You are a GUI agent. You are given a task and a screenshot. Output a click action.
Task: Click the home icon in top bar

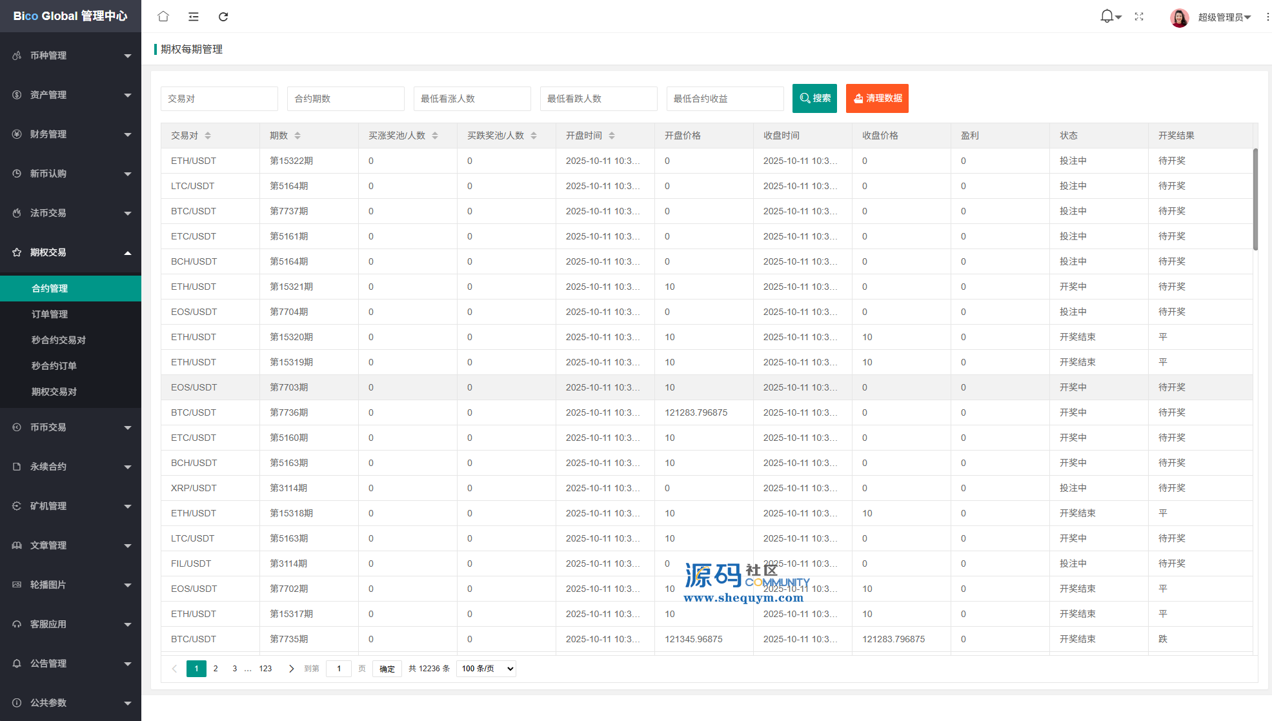pyautogui.click(x=163, y=17)
